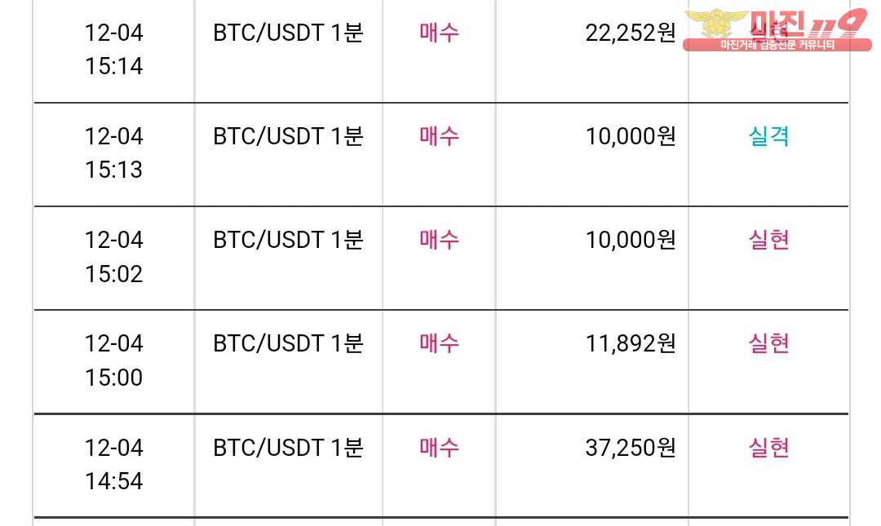Select the 12-04 15:02 date cell
This screenshot has width=881, height=526.
click(114, 257)
